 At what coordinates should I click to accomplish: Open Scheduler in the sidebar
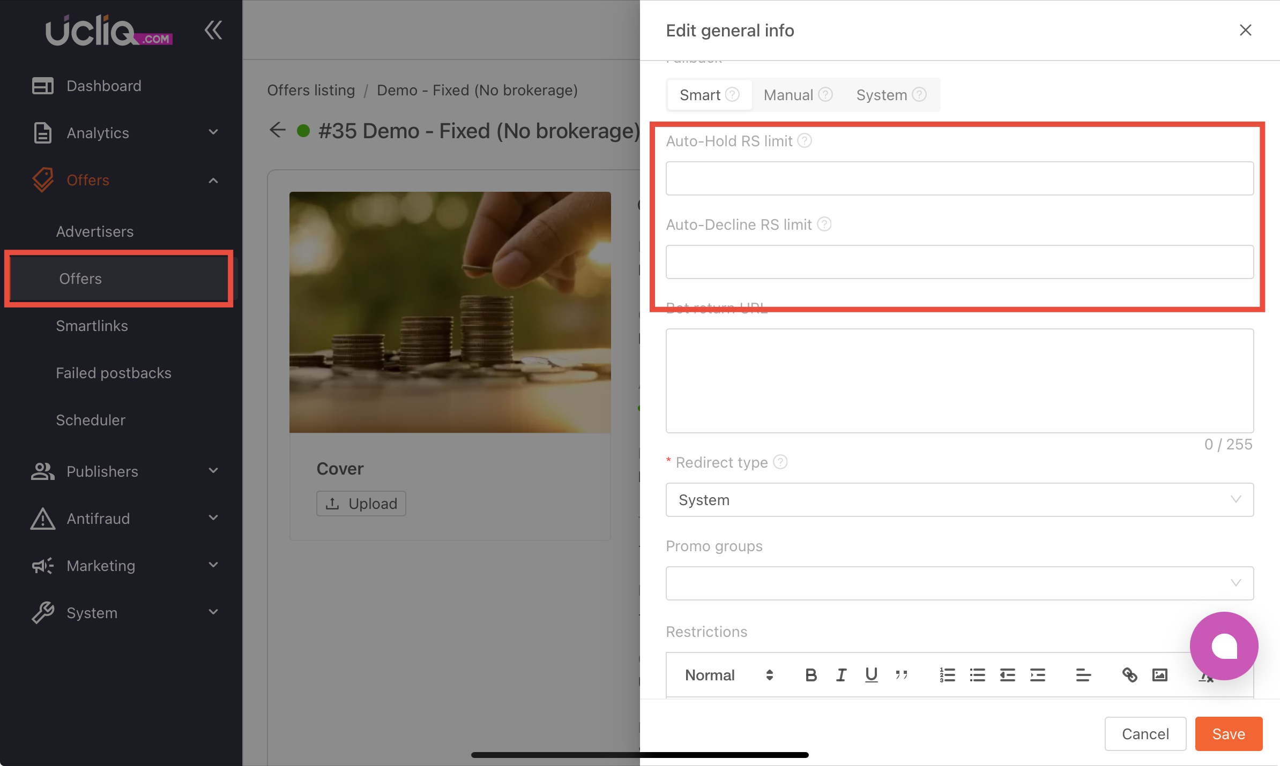[x=91, y=420]
